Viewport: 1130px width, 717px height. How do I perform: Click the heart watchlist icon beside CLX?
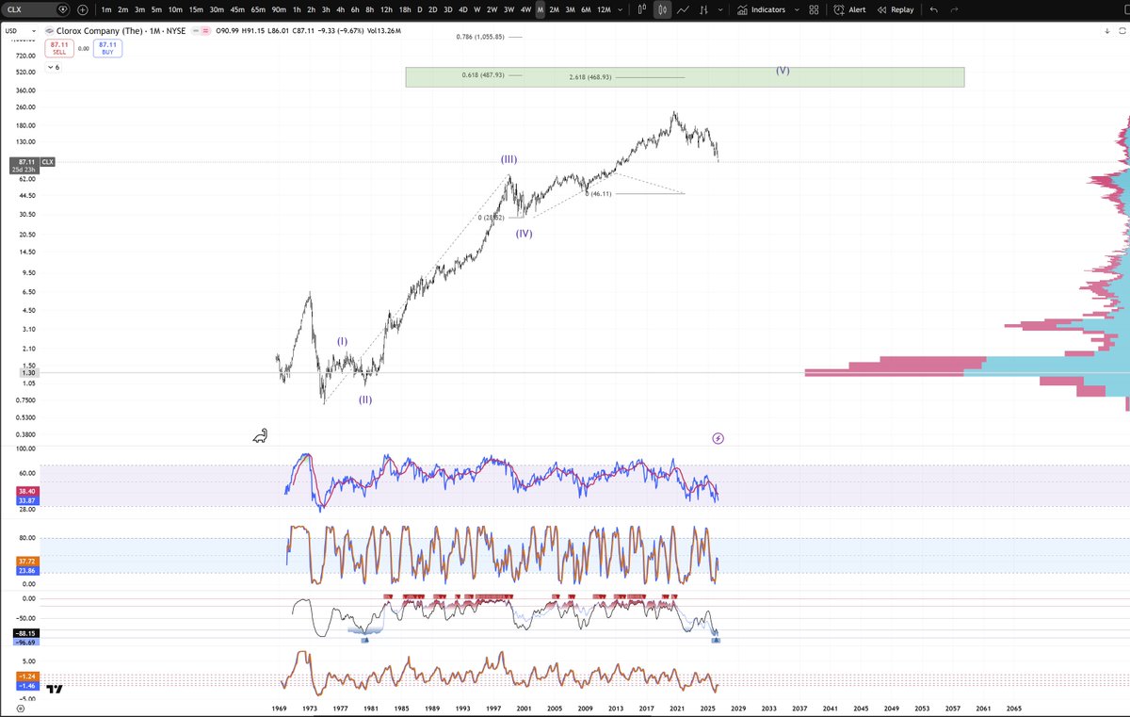click(63, 9)
